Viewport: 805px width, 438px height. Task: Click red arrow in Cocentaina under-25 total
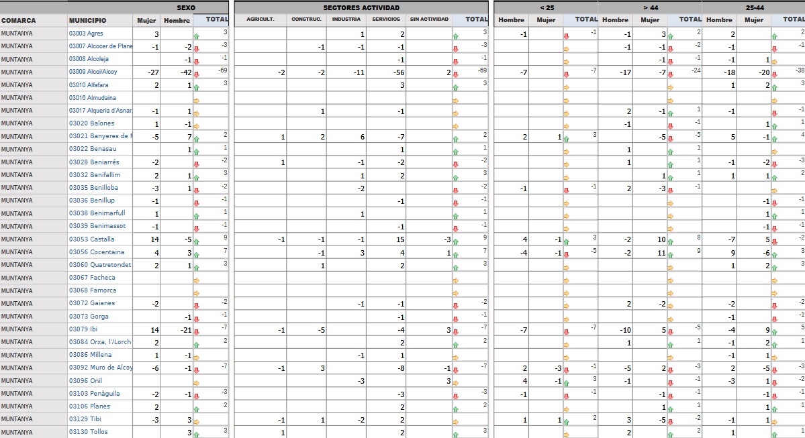click(x=566, y=255)
